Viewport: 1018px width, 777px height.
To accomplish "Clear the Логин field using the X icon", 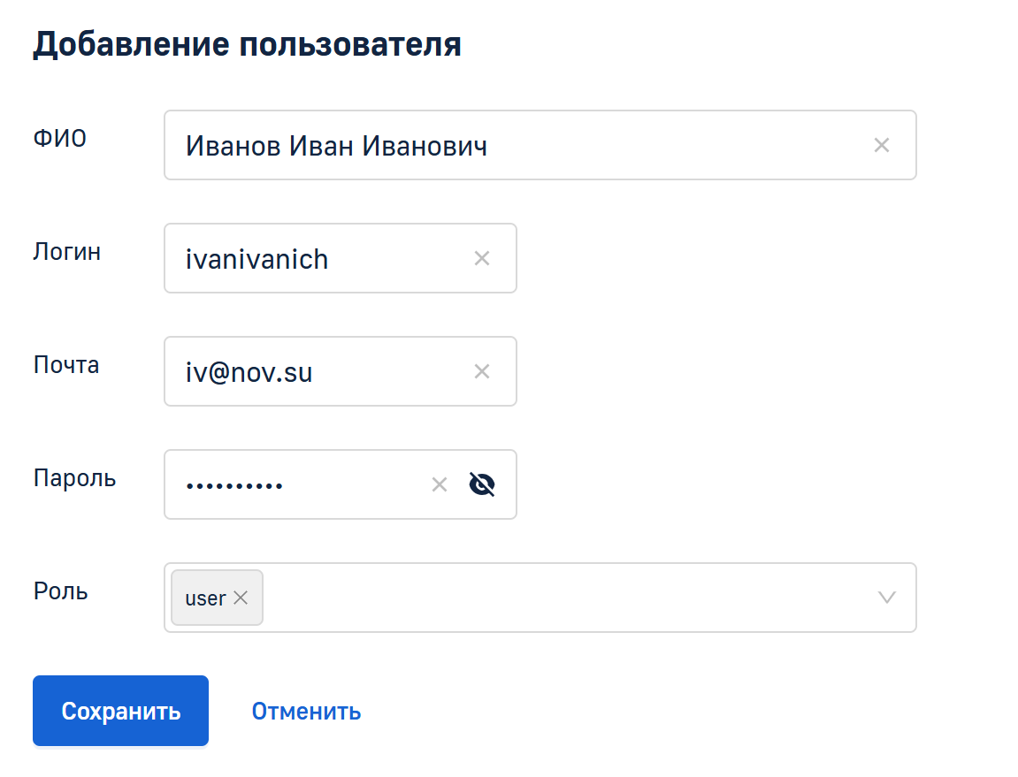I will (x=481, y=259).
